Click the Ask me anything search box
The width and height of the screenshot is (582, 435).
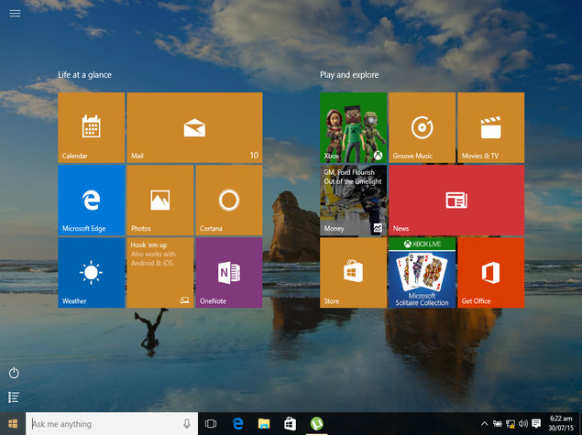[112, 423]
